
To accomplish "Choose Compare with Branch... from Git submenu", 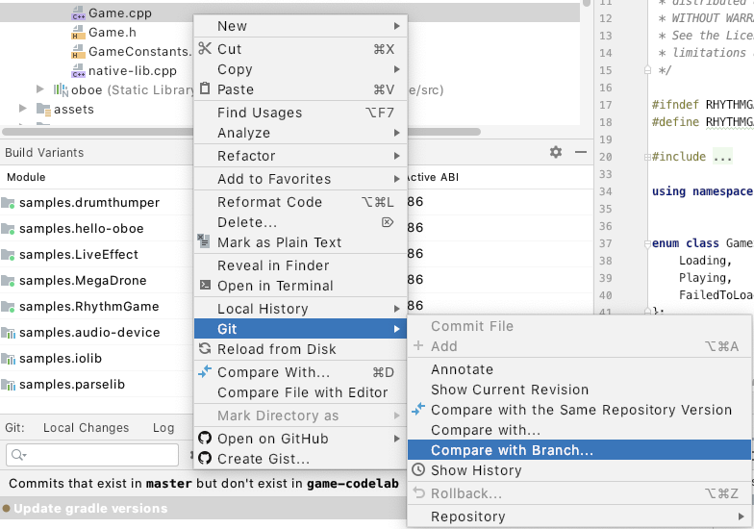I will tap(512, 450).
